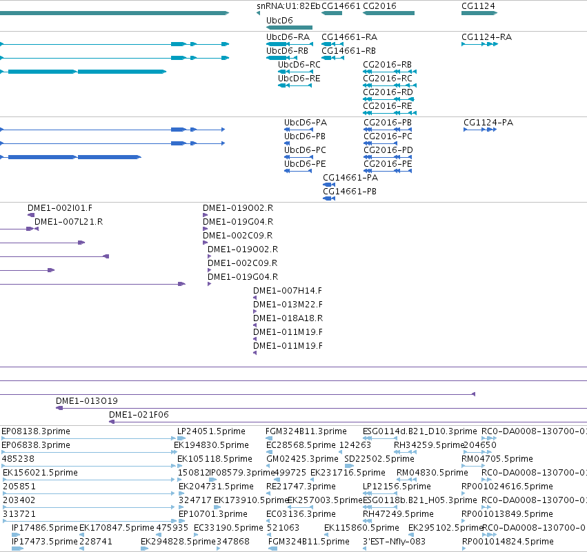Click the 485238 EST label
Image resolution: width=587 pixels, height=552 pixels.
tap(18, 459)
